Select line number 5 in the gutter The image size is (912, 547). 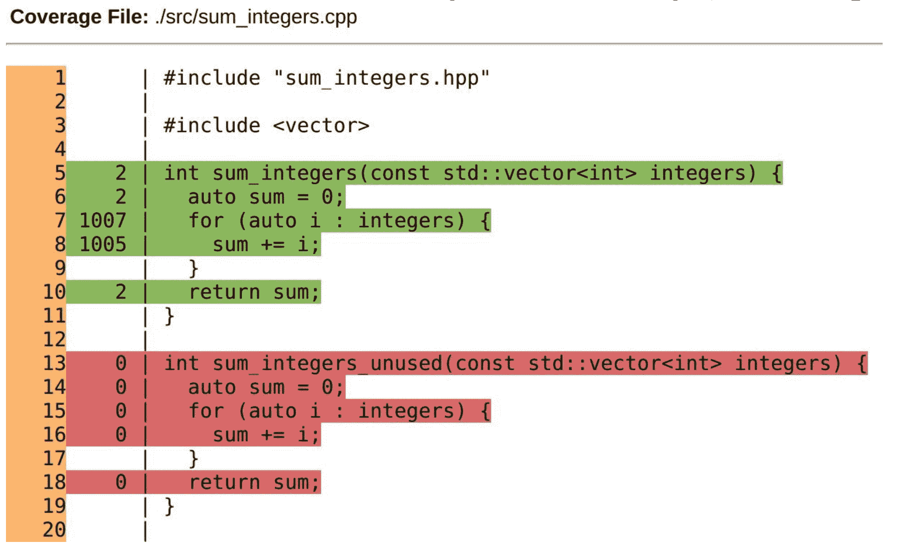coord(60,173)
